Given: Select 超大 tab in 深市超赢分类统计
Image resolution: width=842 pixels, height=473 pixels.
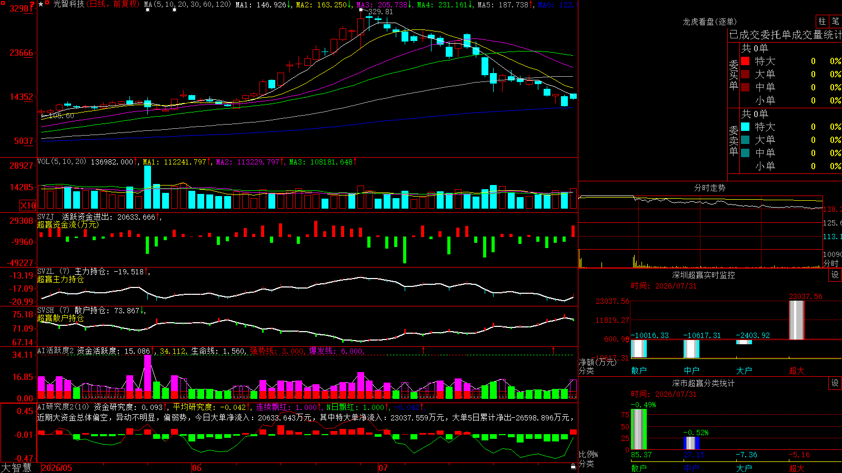Looking at the screenshot, I should 797,468.
